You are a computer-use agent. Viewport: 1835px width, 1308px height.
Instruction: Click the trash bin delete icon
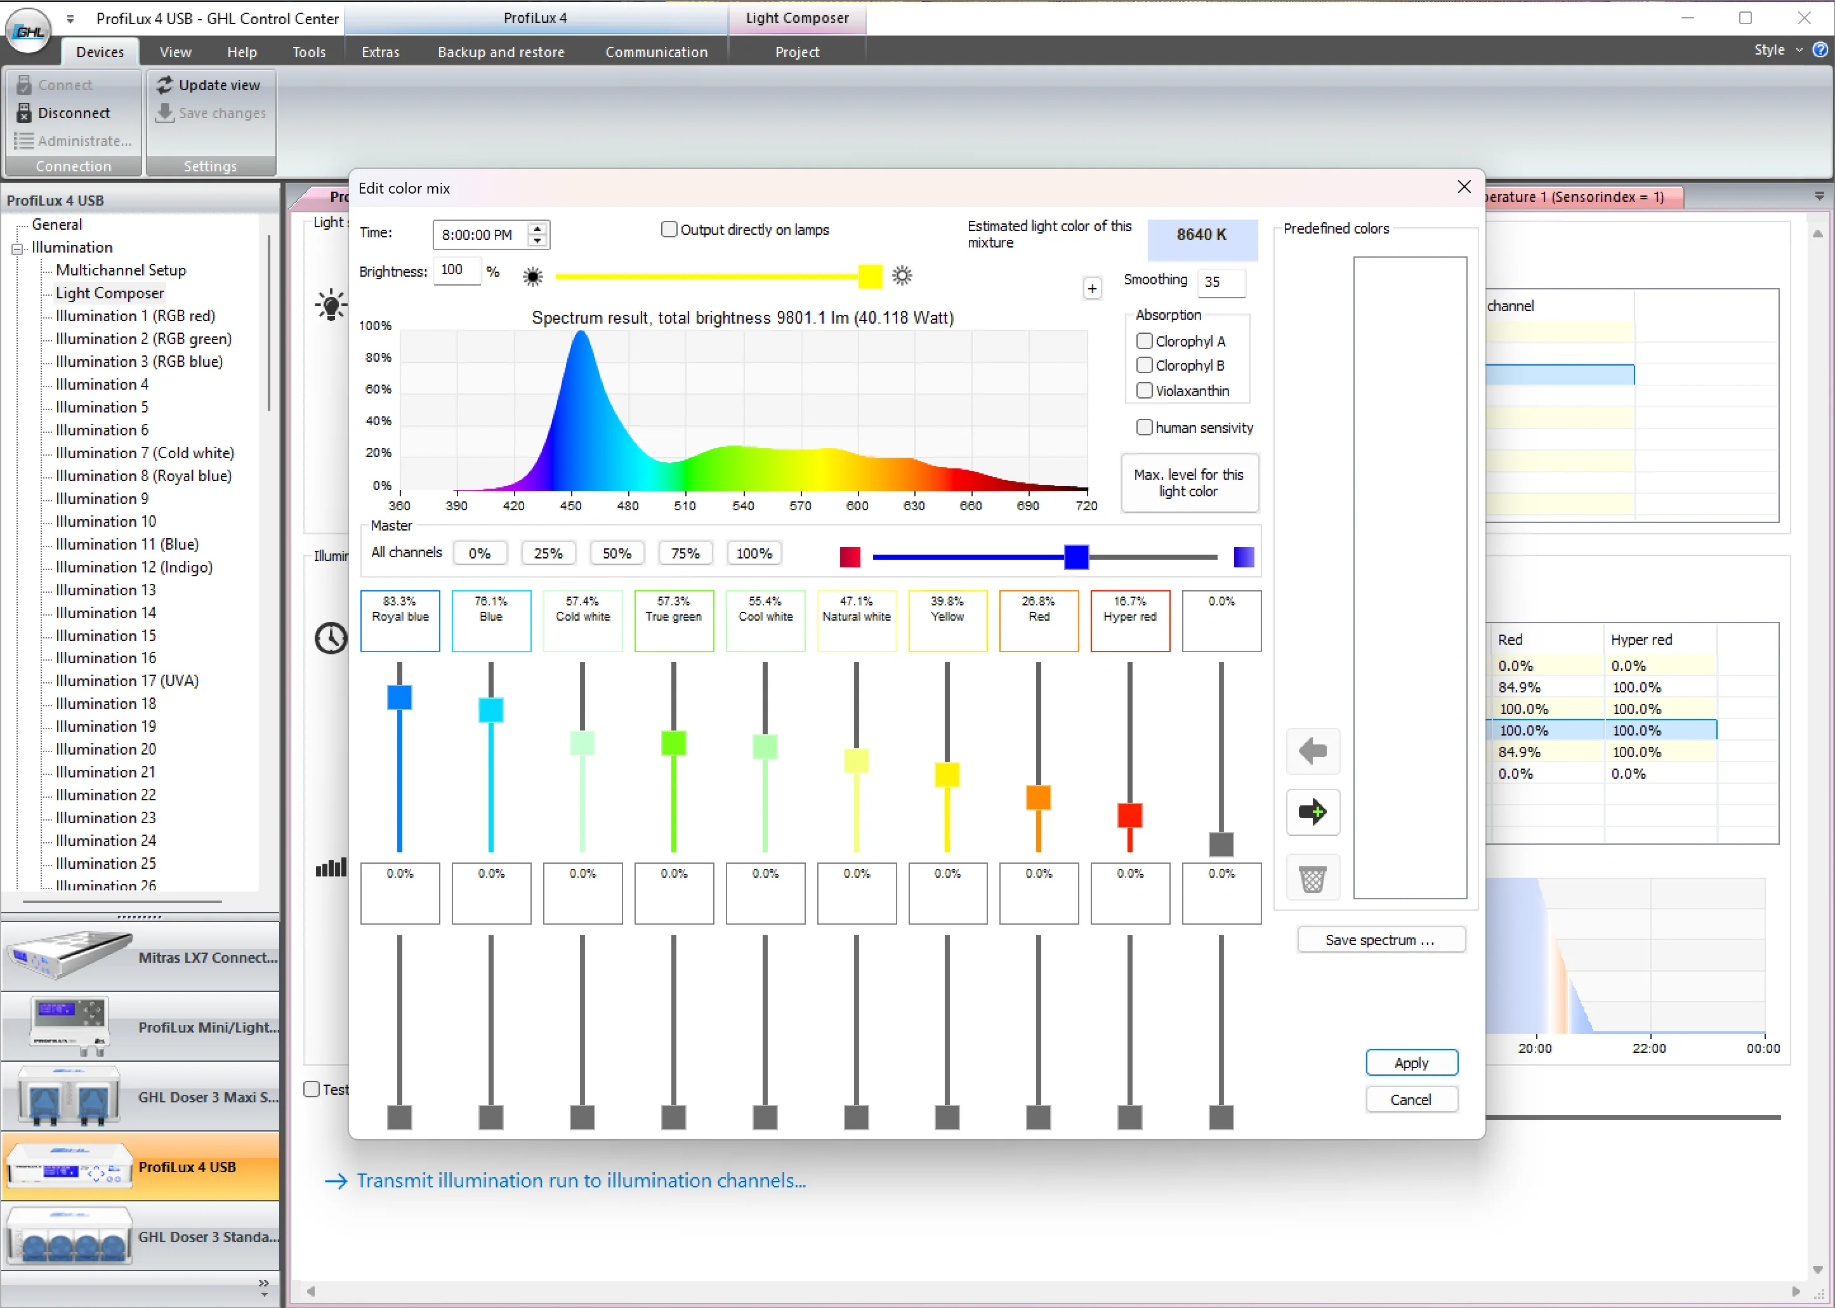(x=1312, y=878)
